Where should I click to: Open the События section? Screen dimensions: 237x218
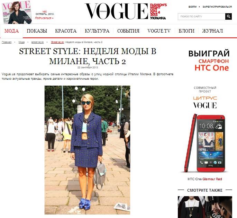click(128, 31)
